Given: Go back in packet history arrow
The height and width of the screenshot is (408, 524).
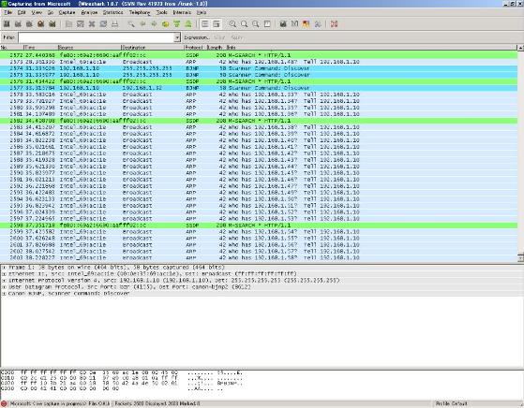Looking at the screenshot, I should click(x=142, y=24).
